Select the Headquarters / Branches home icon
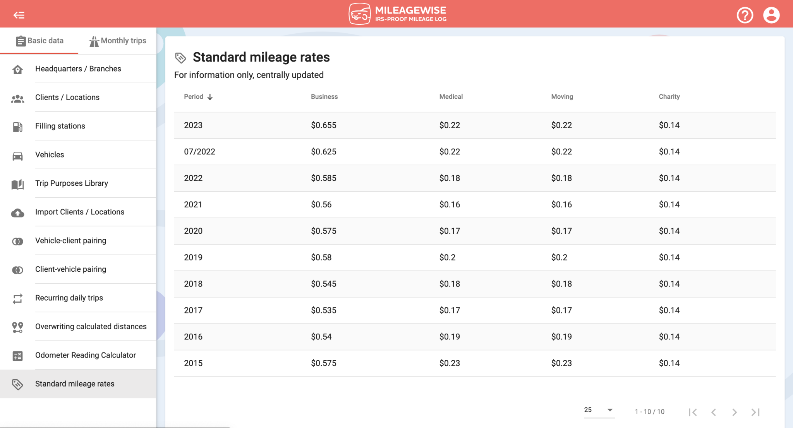 pyautogui.click(x=17, y=70)
